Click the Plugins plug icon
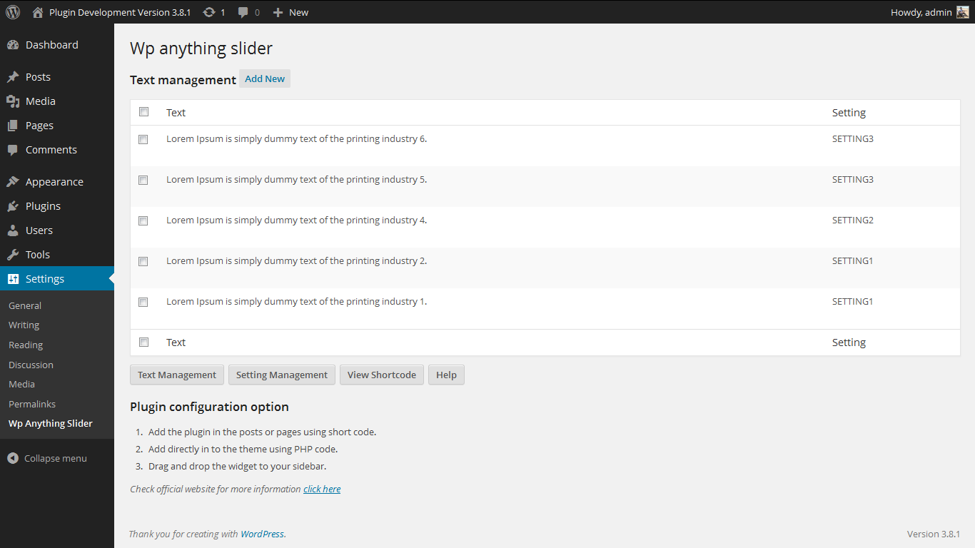Image resolution: width=975 pixels, height=548 pixels. click(x=13, y=206)
